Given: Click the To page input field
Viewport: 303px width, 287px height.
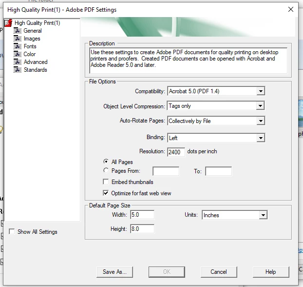Looking at the screenshot, I should point(219,171).
